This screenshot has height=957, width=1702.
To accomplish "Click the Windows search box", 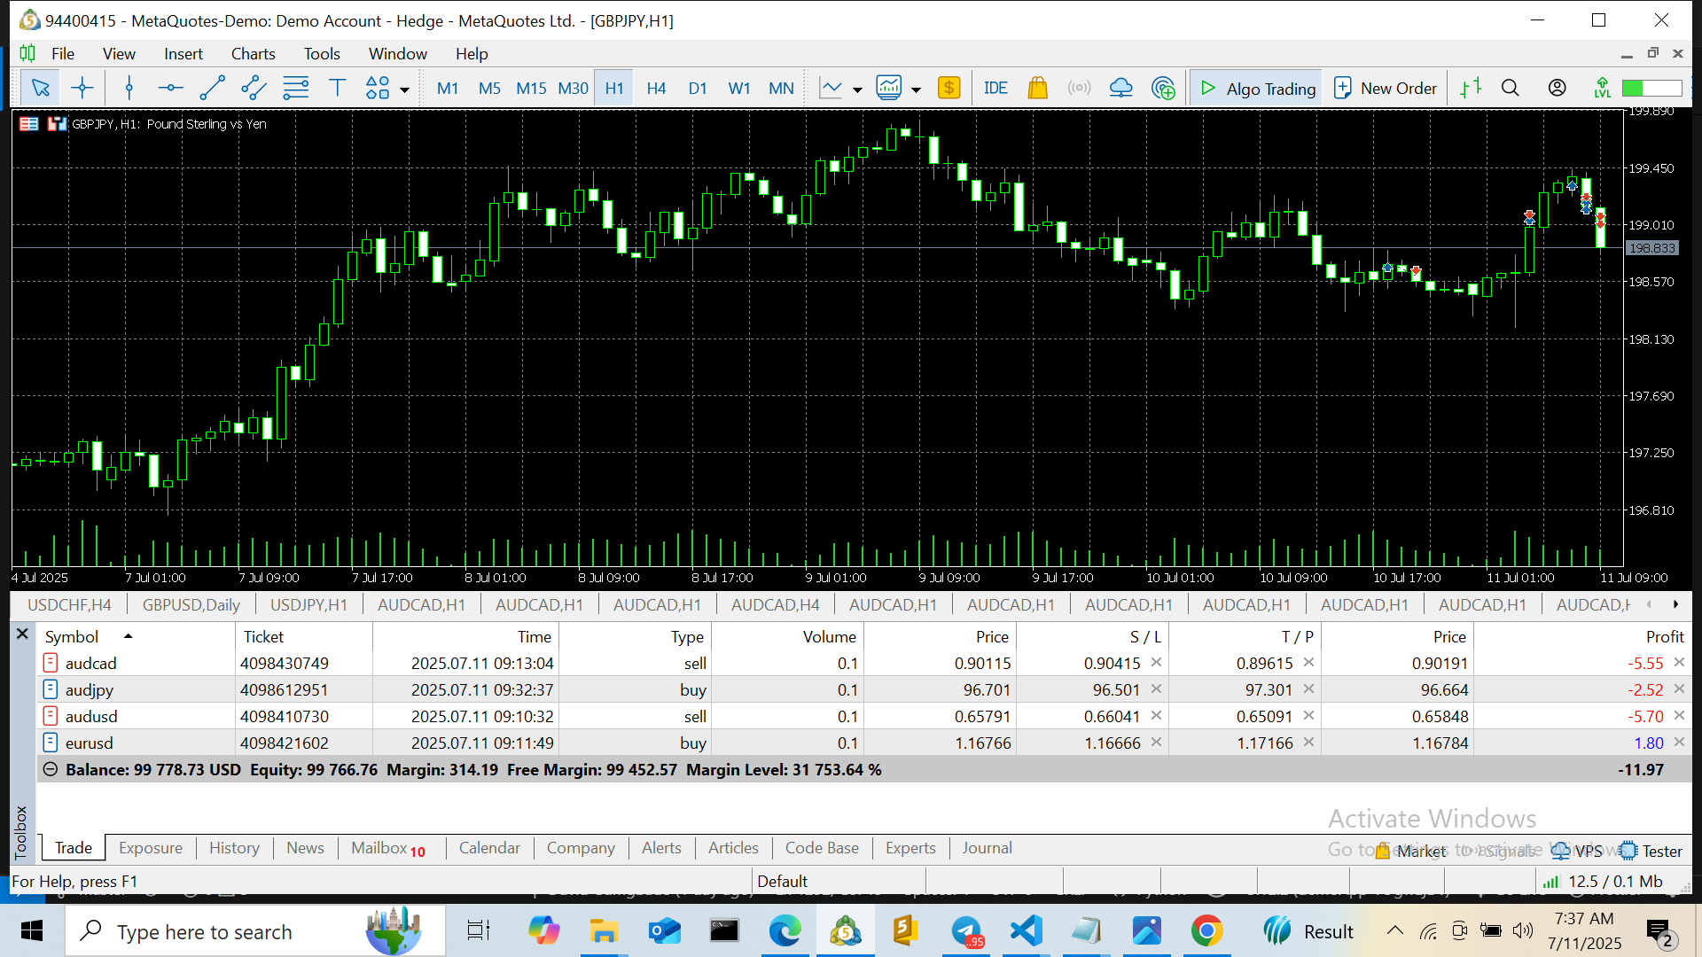I will (x=255, y=932).
